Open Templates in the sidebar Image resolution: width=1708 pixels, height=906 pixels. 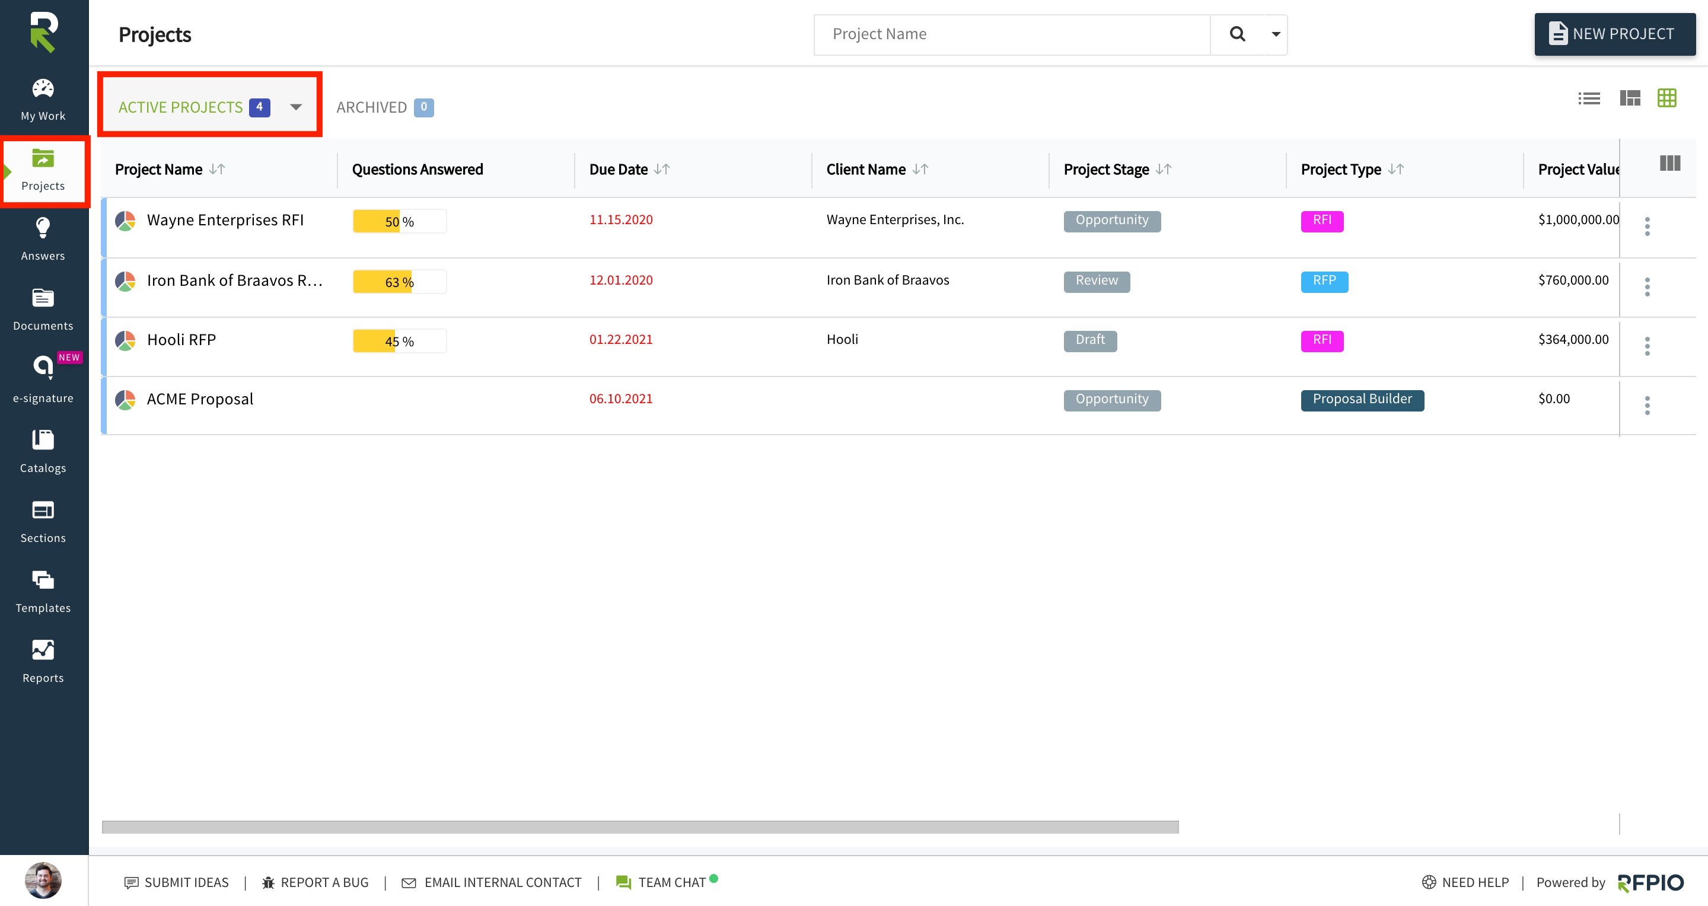pyautogui.click(x=43, y=592)
